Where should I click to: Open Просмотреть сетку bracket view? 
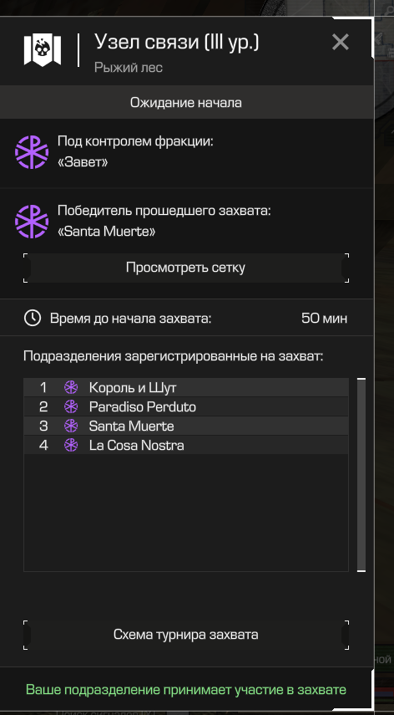(186, 268)
